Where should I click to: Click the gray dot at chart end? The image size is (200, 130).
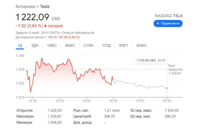click(167, 88)
